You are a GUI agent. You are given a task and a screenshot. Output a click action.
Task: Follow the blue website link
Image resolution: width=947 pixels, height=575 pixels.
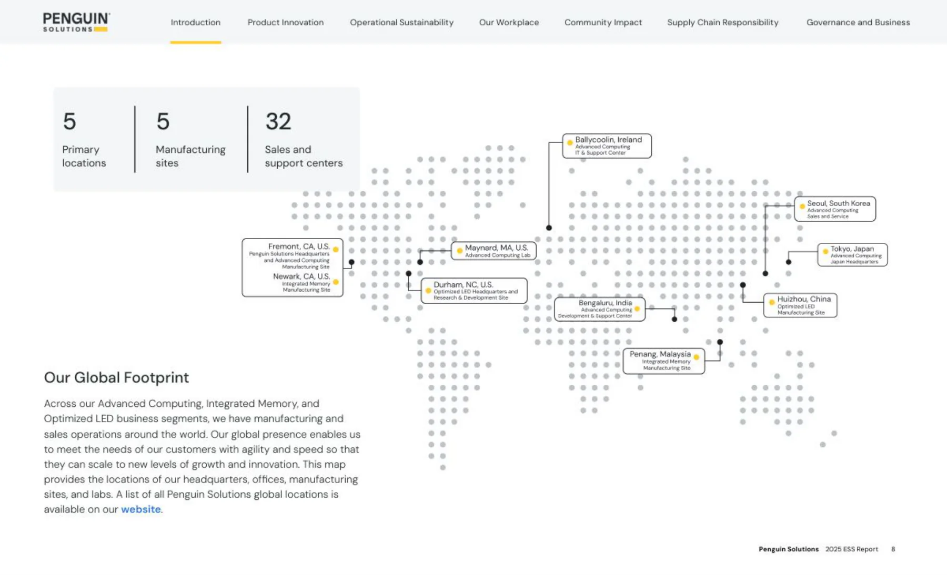(141, 509)
